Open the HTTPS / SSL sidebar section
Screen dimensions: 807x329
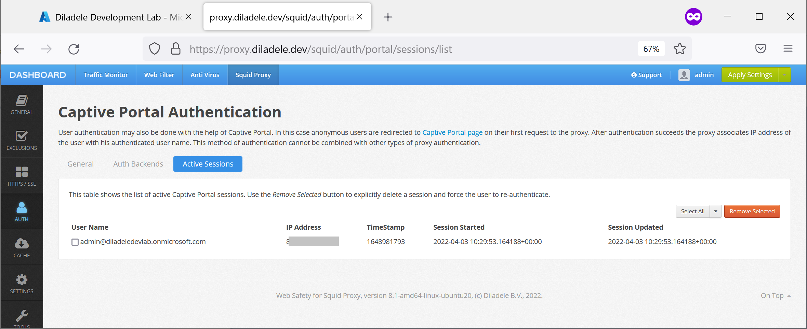pyautogui.click(x=22, y=175)
